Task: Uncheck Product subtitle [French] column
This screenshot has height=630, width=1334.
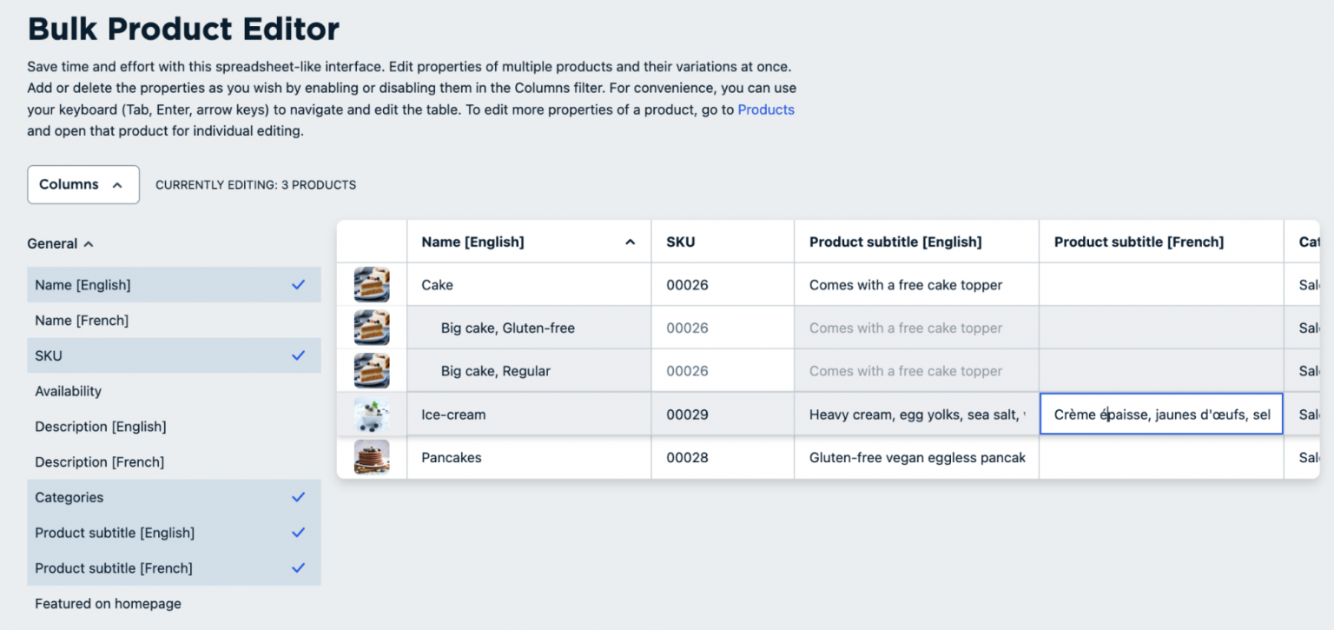Action: click(x=298, y=568)
